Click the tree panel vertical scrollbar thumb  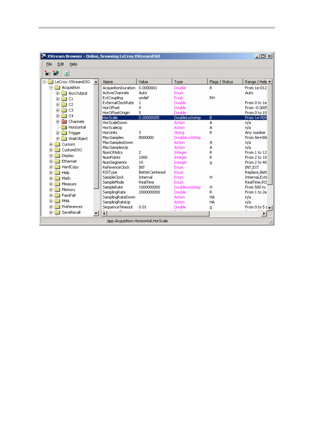click(x=96, y=137)
